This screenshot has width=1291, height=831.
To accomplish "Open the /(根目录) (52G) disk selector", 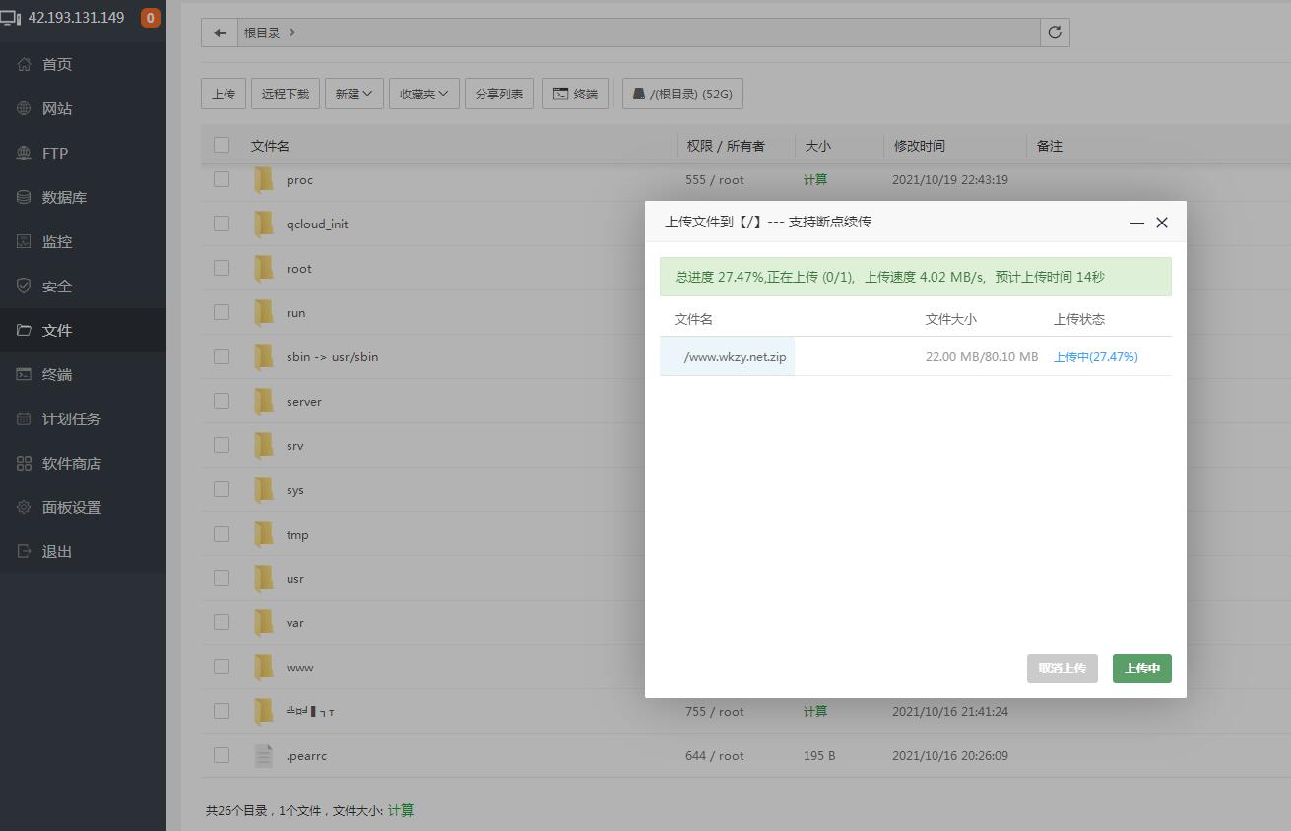I will tap(682, 94).
